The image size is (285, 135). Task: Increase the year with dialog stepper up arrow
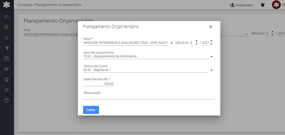[x=211, y=41]
